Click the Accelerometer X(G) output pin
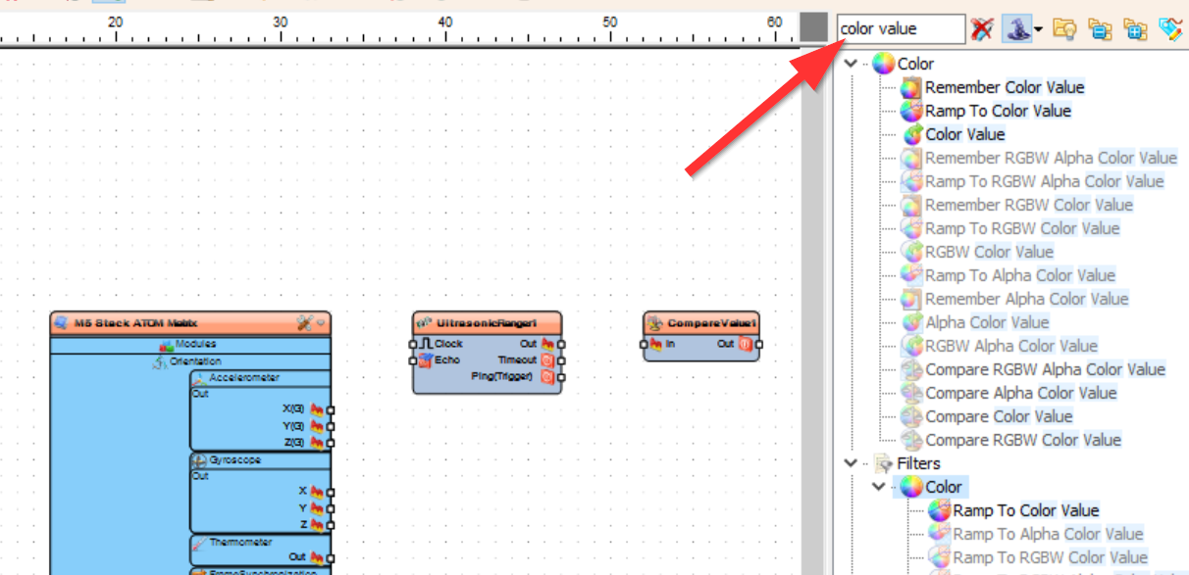Screen dimensions: 1189x575 pos(331,410)
